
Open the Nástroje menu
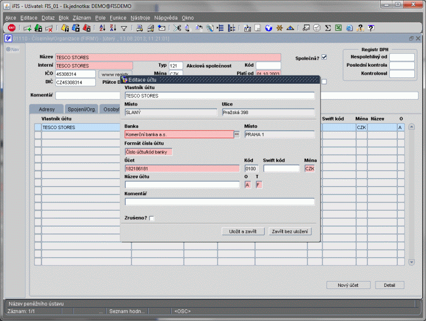coord(140,18)
